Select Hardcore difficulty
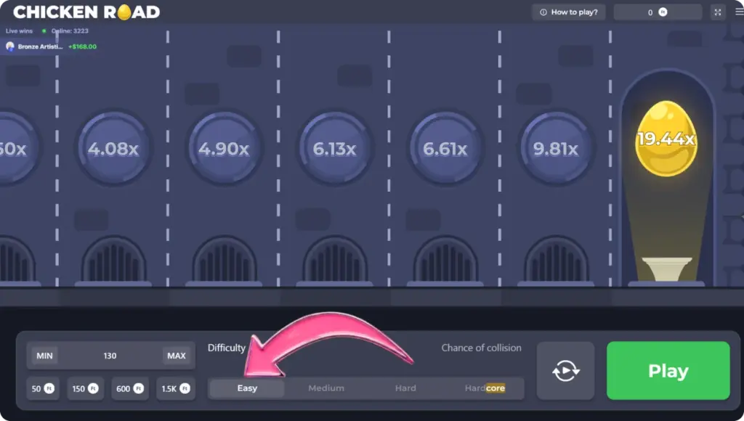Image resolution: width=744 pixels, height=421 pixels. (x=485, y=388)
